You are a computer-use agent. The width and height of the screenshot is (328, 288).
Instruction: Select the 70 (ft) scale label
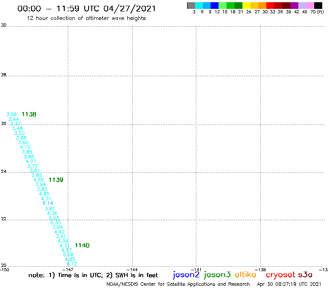(317, 12)
